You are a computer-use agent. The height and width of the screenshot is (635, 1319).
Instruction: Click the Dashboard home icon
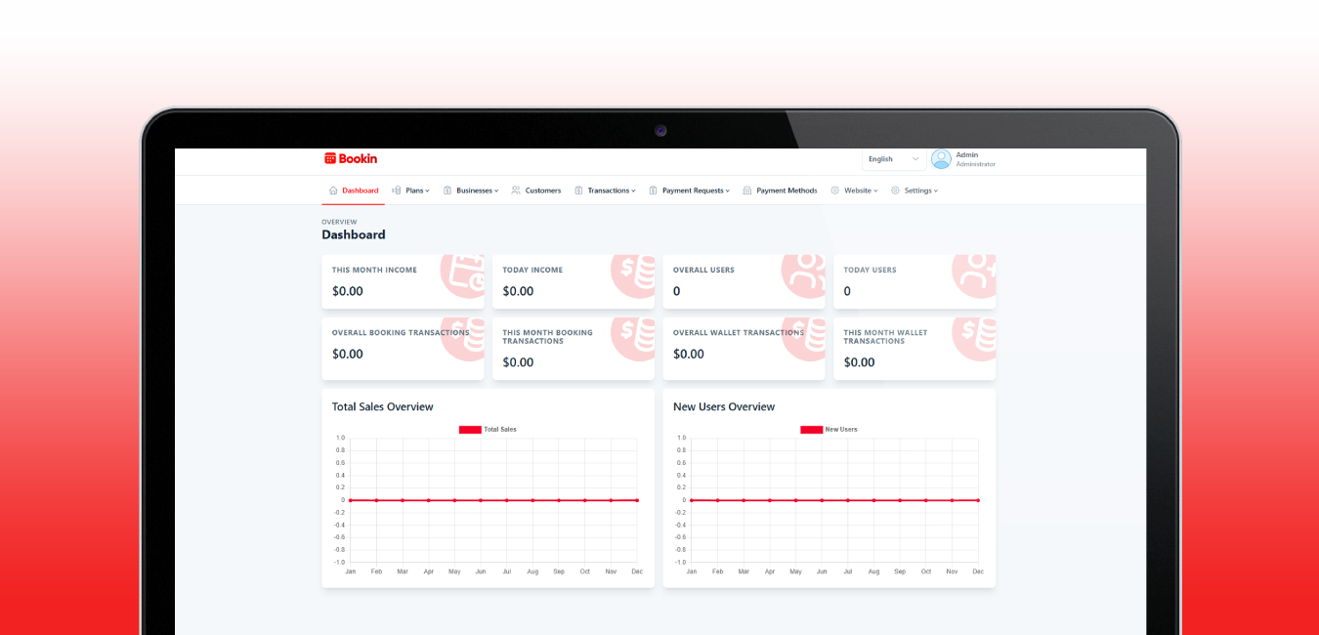(x=333, y=190)
